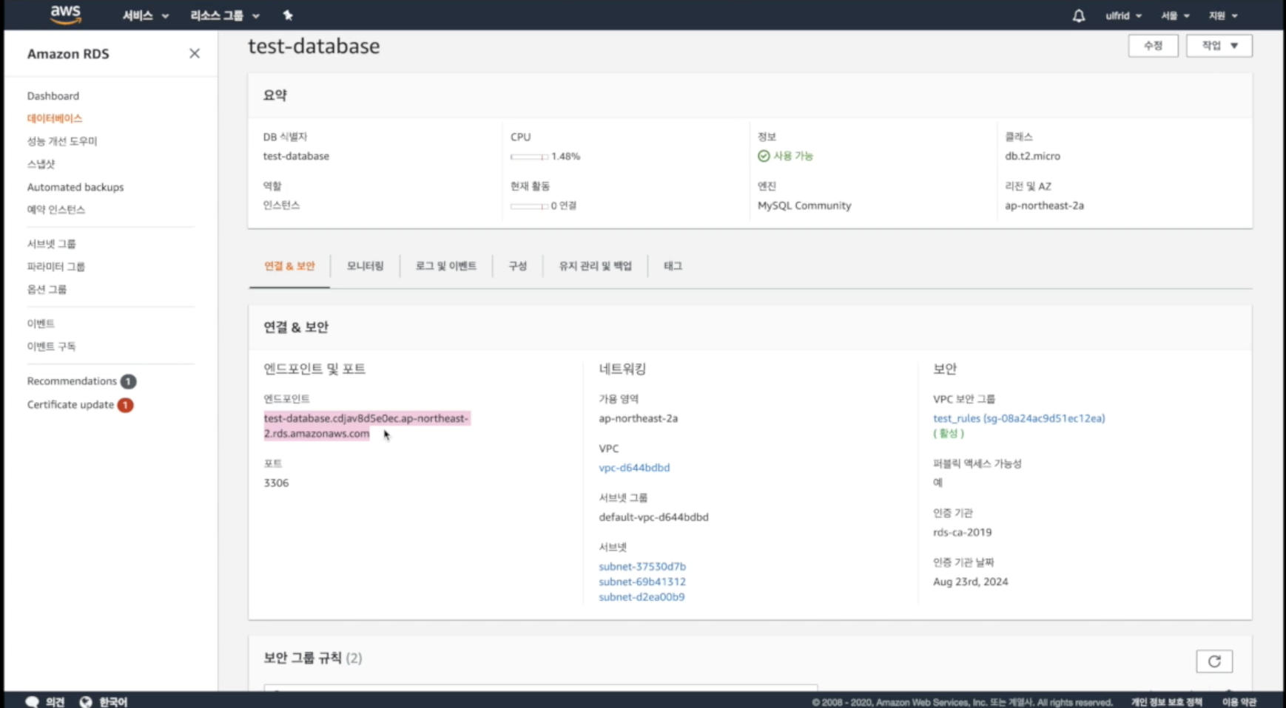Close the Amazon RDS sidebar panel

click(195, 53)
